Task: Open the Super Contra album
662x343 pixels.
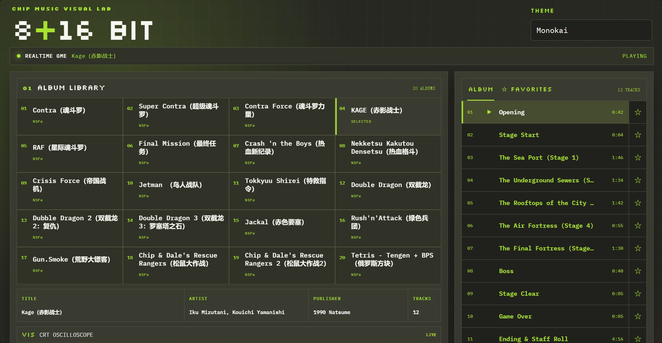Action: click(x=176, y=117)
